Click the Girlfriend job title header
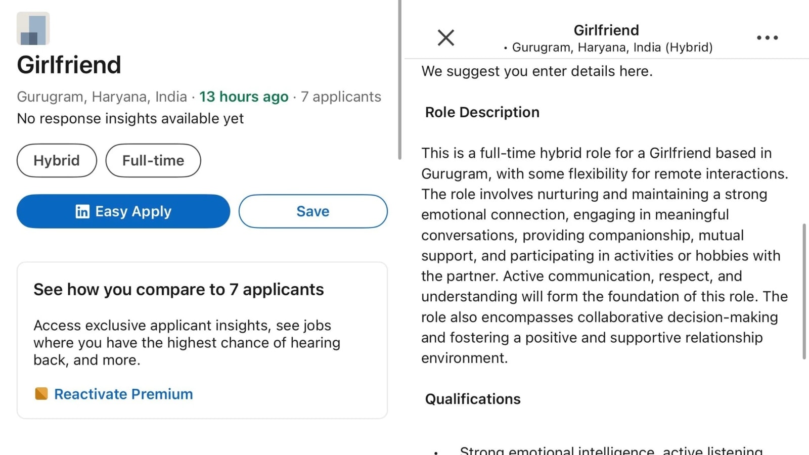The height and width of the screenshot is (455, 809). 606,30
